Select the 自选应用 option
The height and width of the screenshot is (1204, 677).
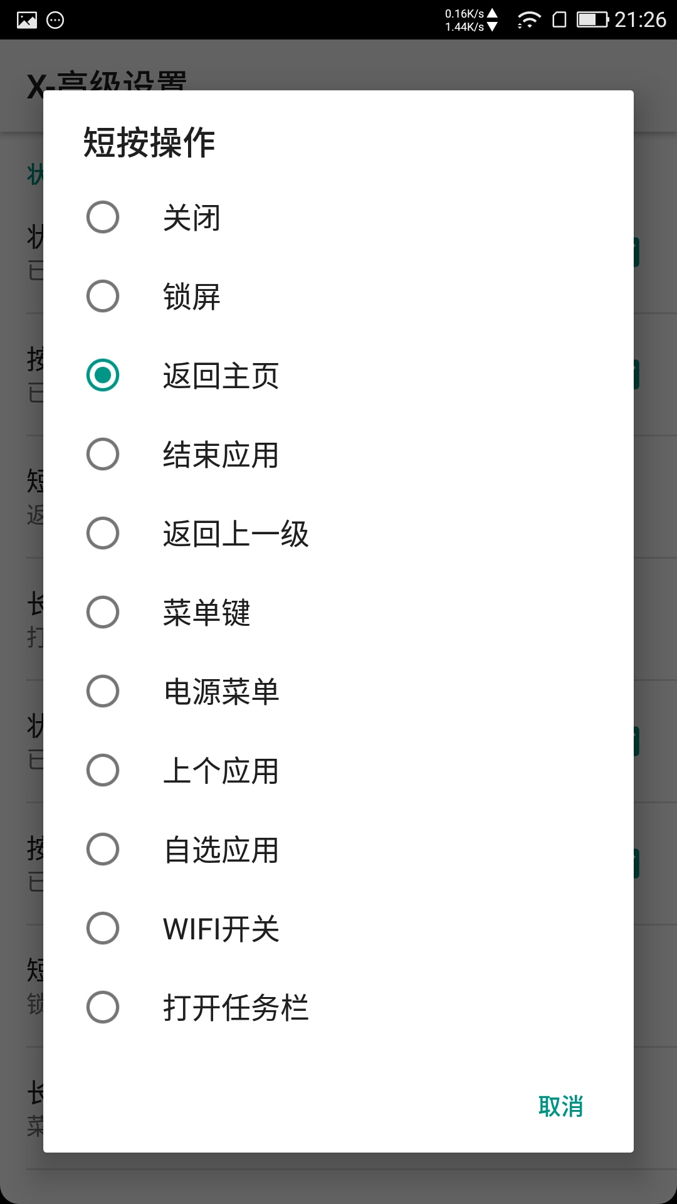coord(103,849)
